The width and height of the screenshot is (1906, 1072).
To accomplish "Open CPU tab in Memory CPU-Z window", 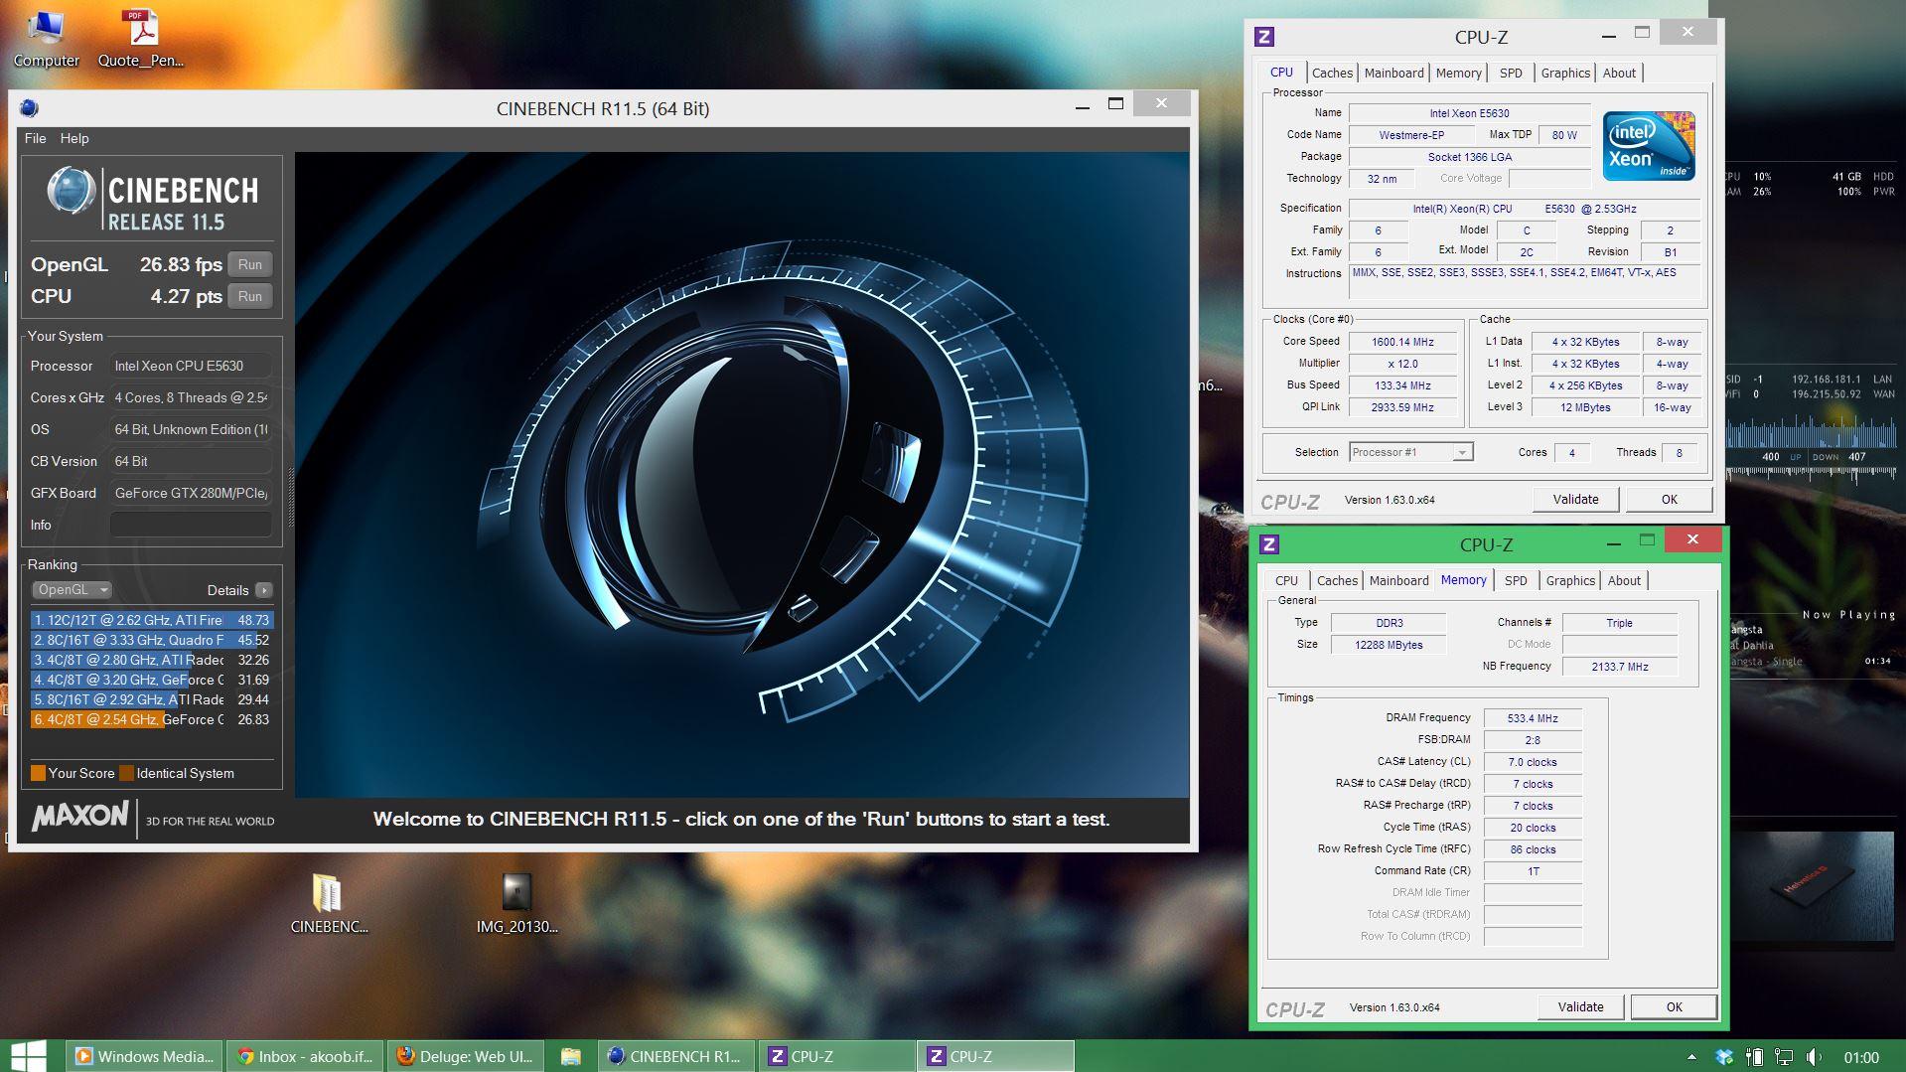I will (1286, 580).
